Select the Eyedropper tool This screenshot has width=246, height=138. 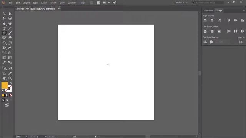click(4, 62)
